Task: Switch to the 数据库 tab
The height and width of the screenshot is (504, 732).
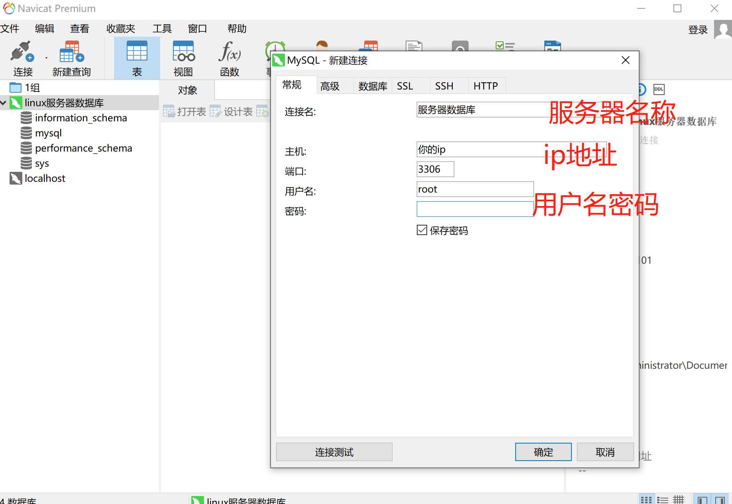Action: point(373,86)
